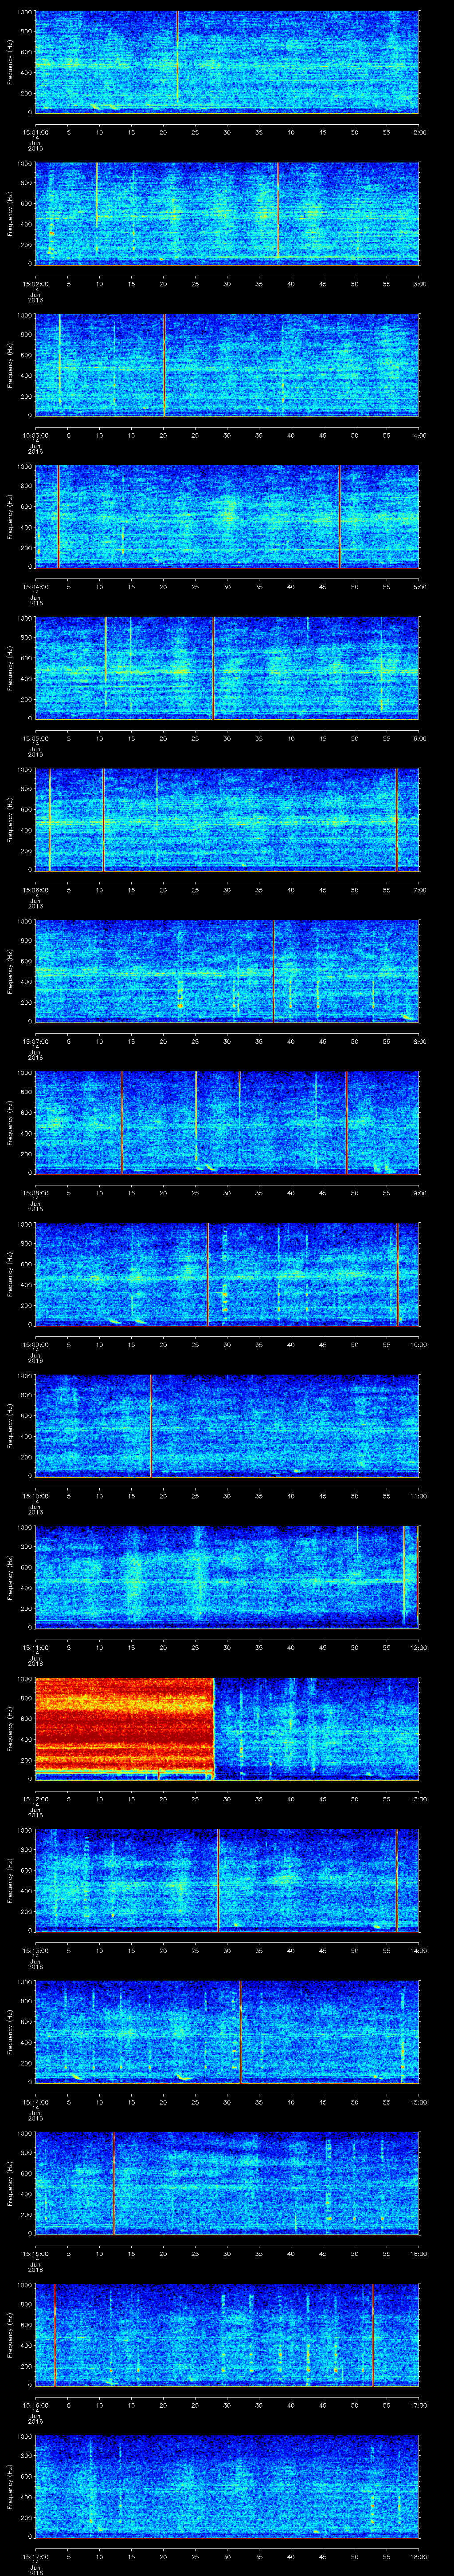Click the 18:00 end time label
Viewport: 454px width, 2576px height.
coord(418,2557)
